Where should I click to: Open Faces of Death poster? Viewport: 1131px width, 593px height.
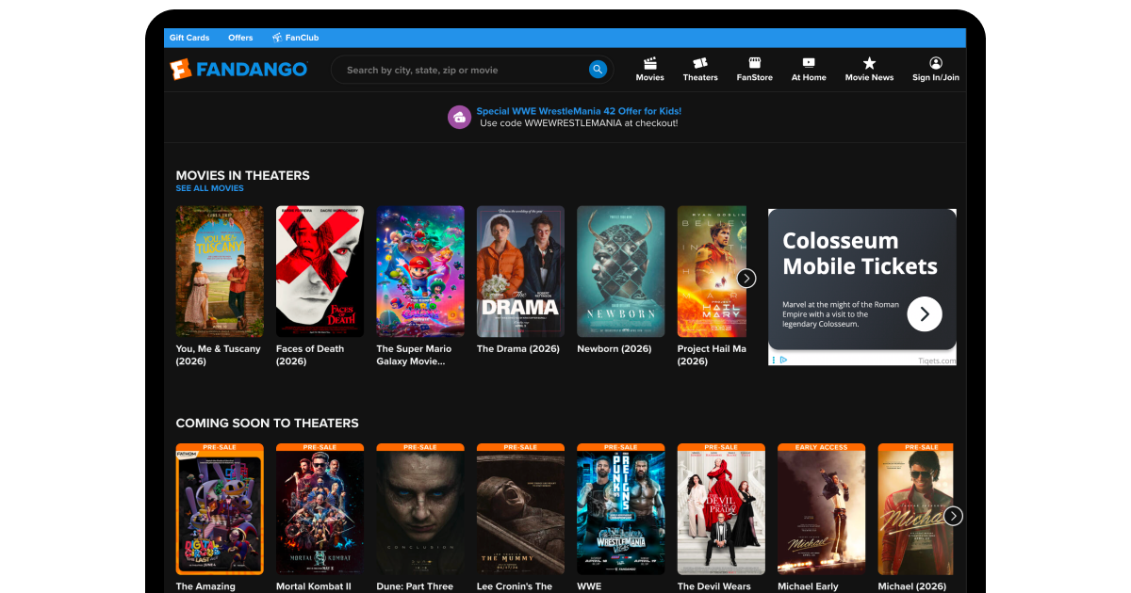pos(320,271)
